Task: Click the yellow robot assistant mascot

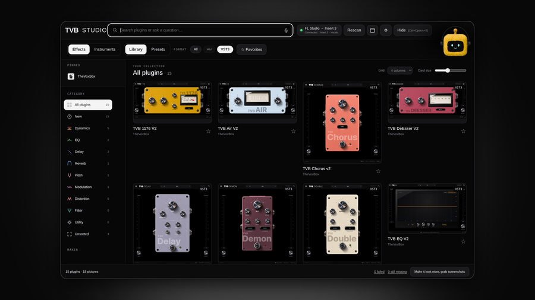Action: click(x=455, y=43)
